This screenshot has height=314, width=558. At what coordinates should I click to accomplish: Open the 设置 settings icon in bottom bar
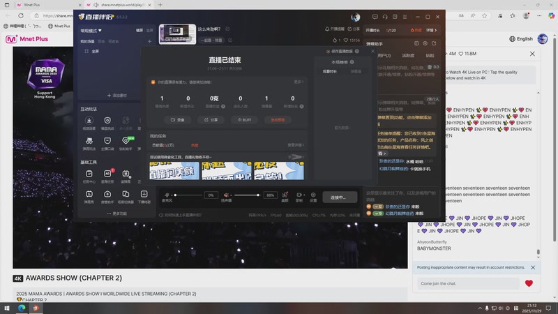pos(313,195)
